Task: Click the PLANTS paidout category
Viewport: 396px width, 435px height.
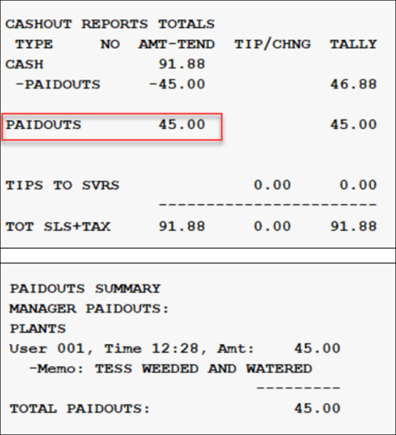Action: 38,329
